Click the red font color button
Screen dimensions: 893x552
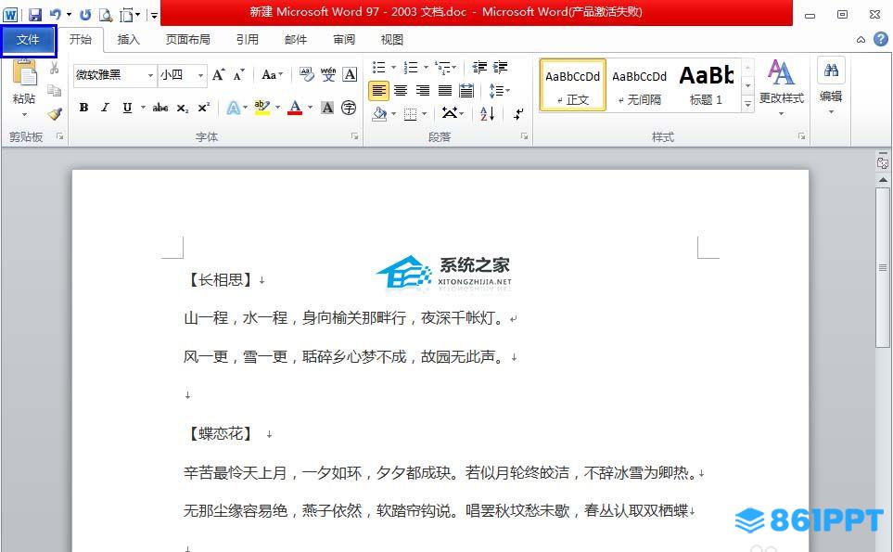(295, 108)
